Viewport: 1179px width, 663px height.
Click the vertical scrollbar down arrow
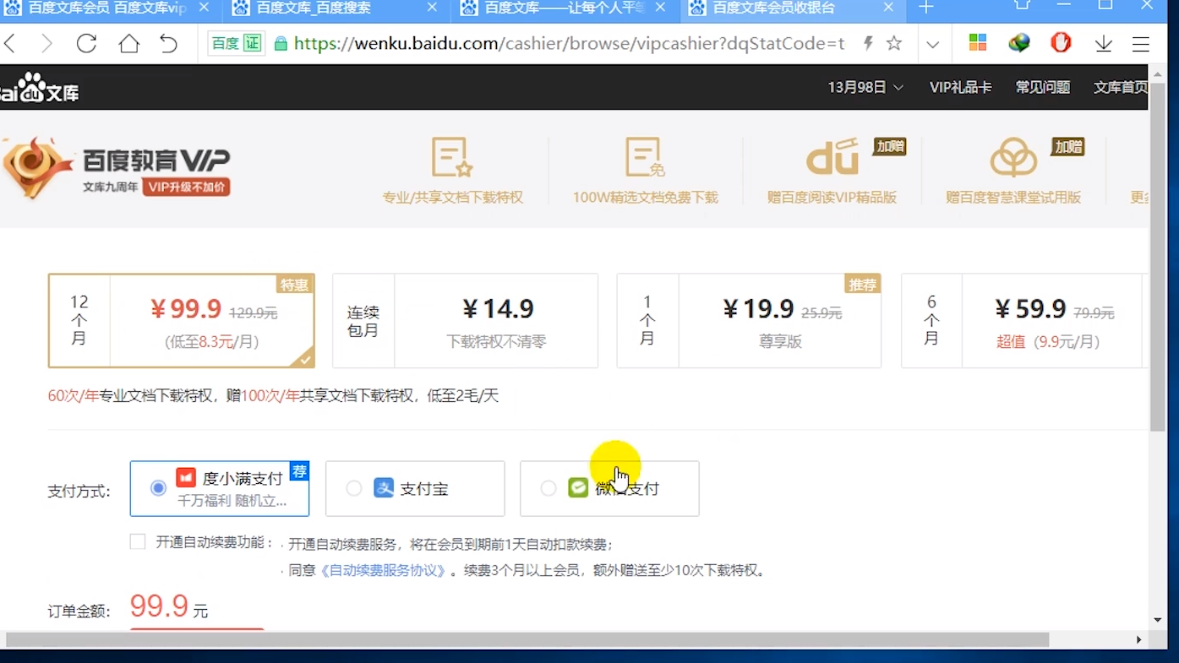point(1157,620)
